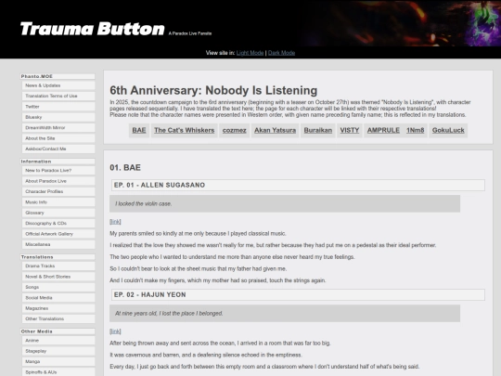Jump to VISTY section
This screenshot has height=376, width=501.
[x=350, y=131]
